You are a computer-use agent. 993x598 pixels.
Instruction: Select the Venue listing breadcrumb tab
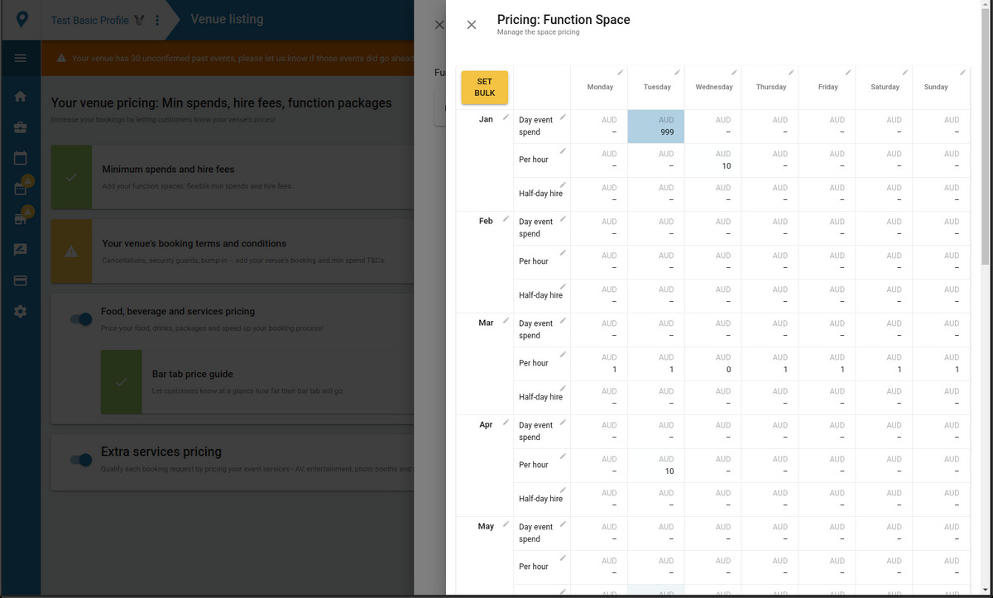(227, 19)
